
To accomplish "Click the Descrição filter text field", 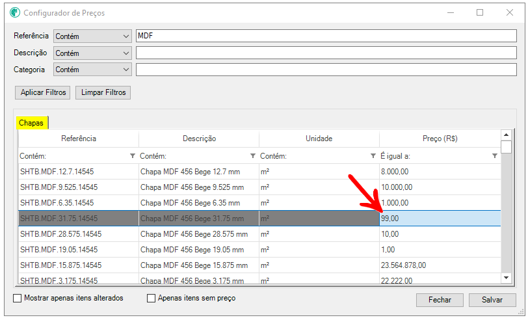I will [326, 53].
